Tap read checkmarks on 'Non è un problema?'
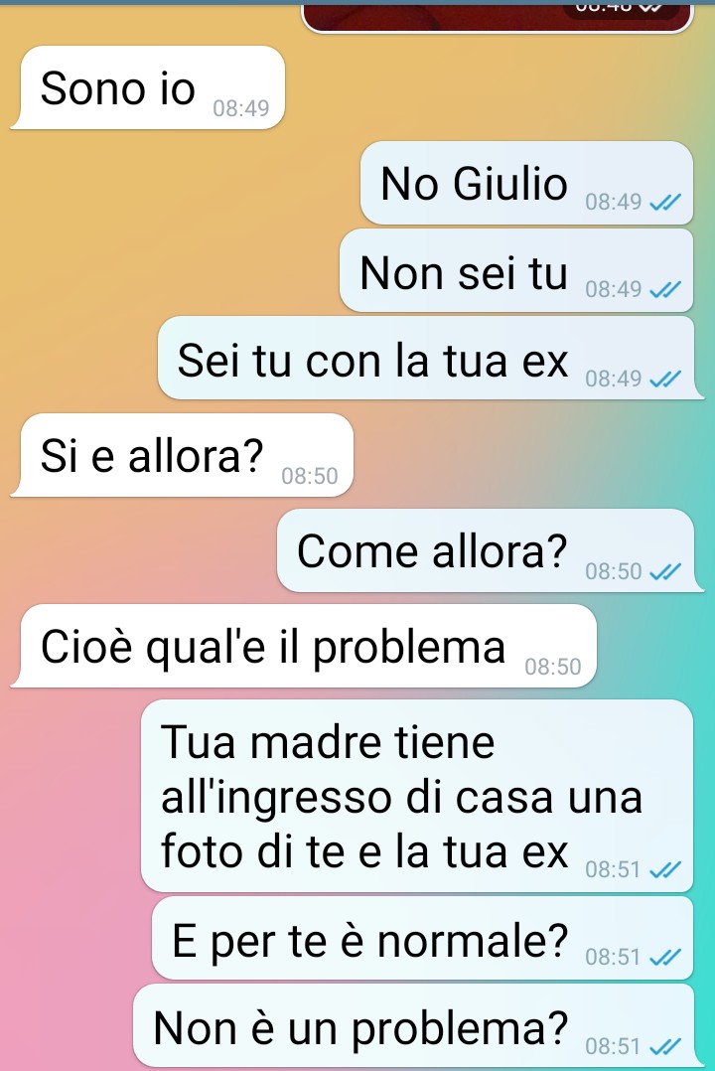 pos(664,1046)
